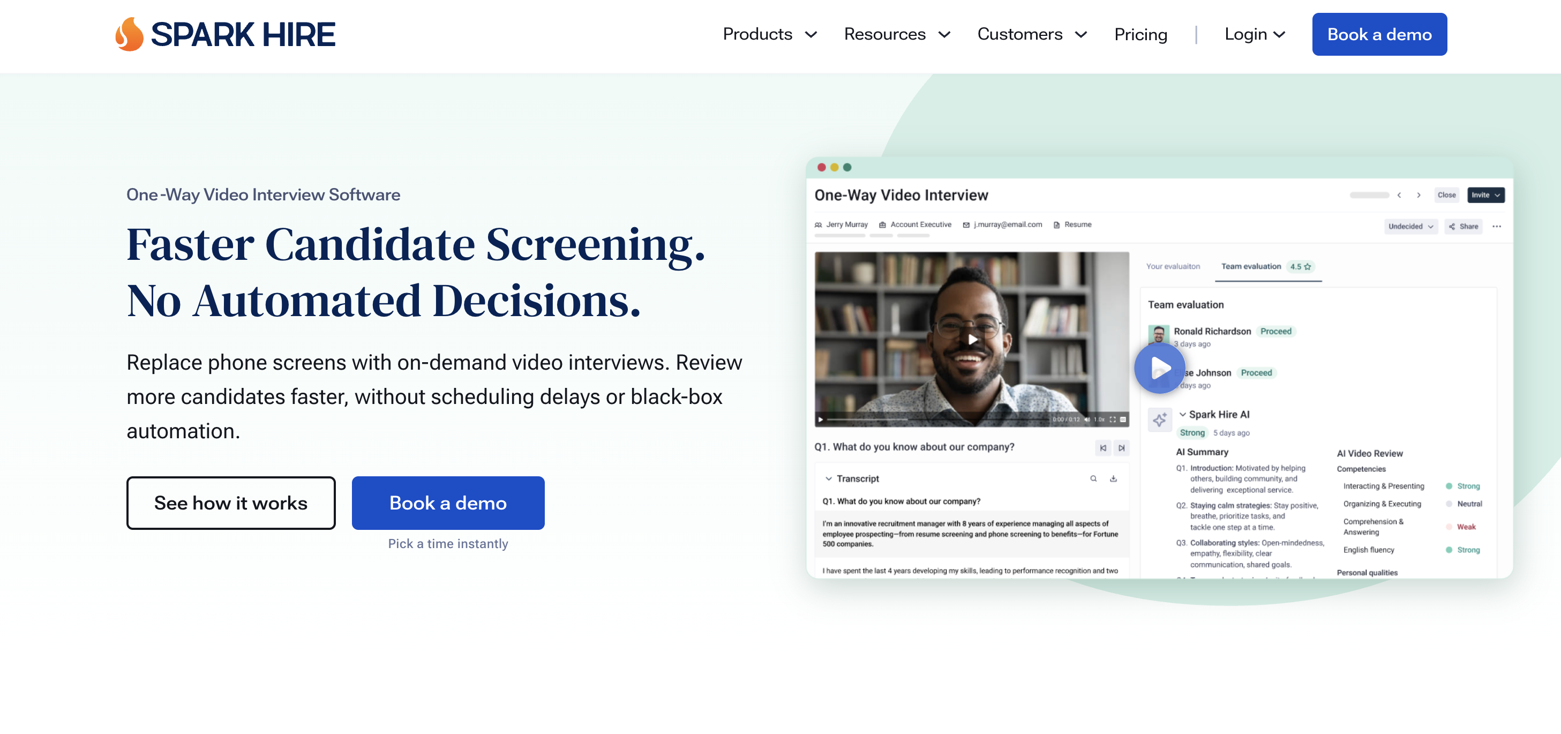Open the three-dot more options menu
1561x734 pixels.
1497,227
